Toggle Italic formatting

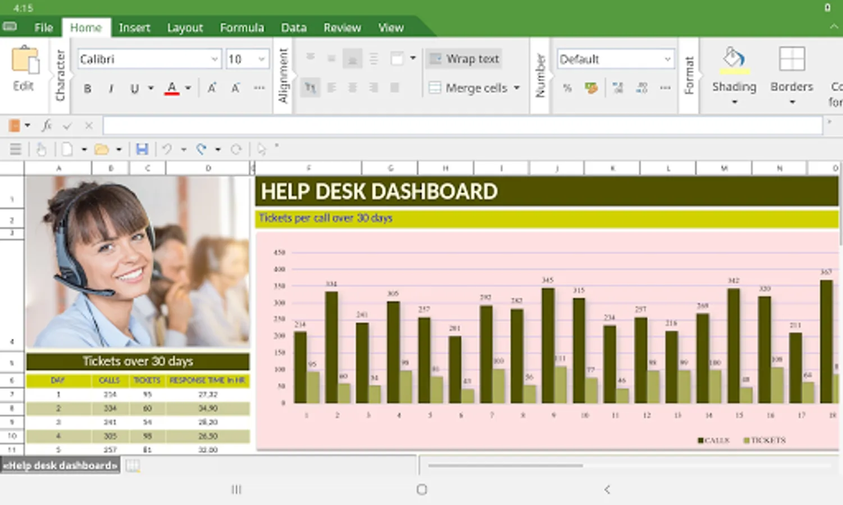click(111, 89)
